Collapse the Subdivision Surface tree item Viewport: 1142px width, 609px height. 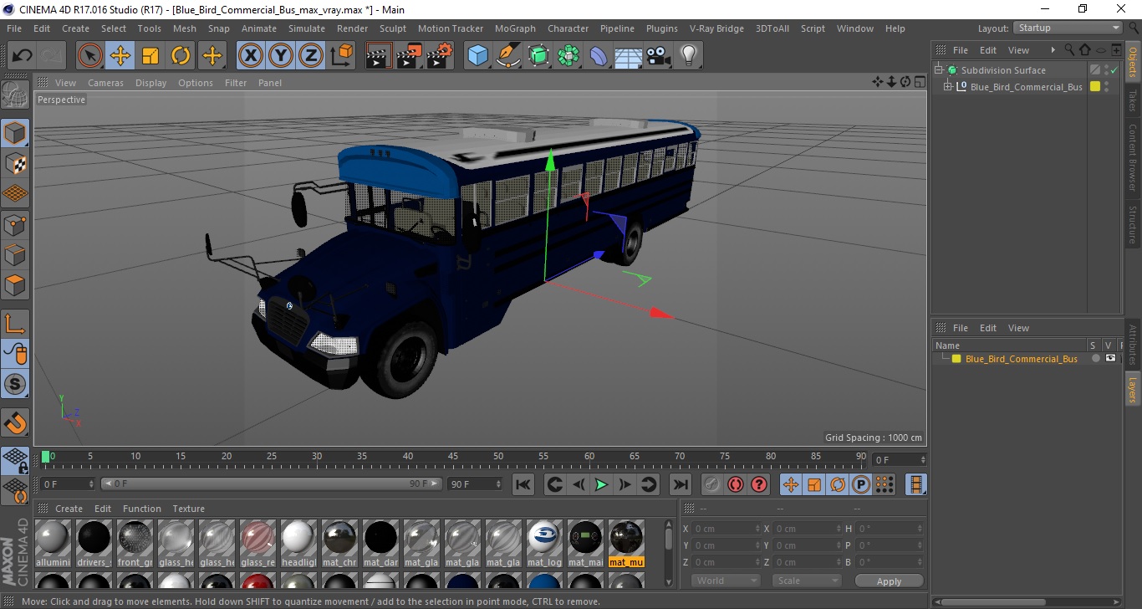939,70
